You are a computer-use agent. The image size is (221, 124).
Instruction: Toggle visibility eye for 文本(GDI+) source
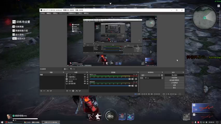(x=85, y=75)
